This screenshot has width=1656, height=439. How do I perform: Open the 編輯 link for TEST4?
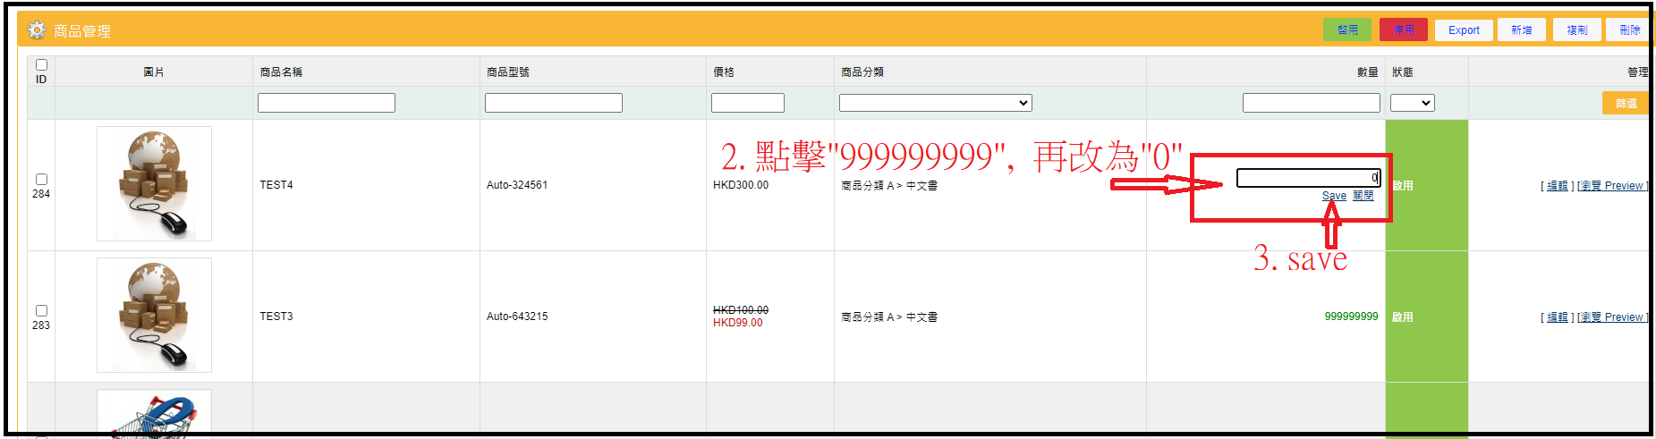1557,186
